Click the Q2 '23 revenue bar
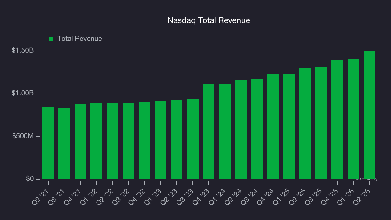This screenshot has height=220, width=391. pos(177,140)
